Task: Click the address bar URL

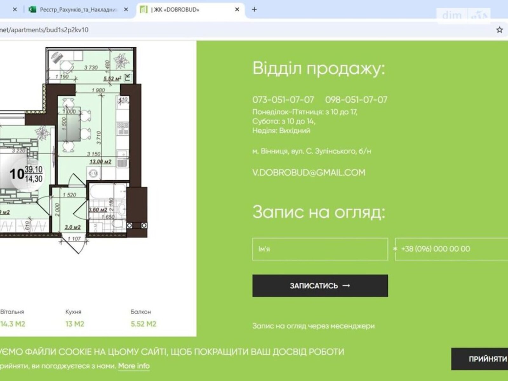Action: 44,30
